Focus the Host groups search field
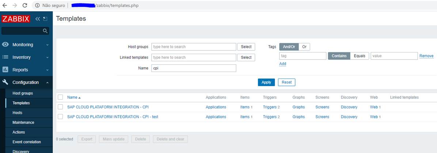This screenshot has width=437, height=153. tap(194, 47)
